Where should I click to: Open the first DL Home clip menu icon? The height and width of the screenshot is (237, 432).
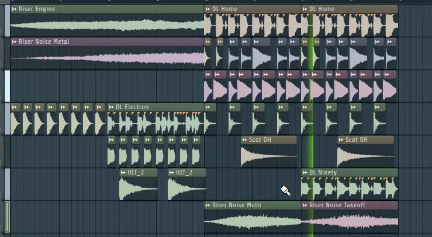[x=208, y=9]
